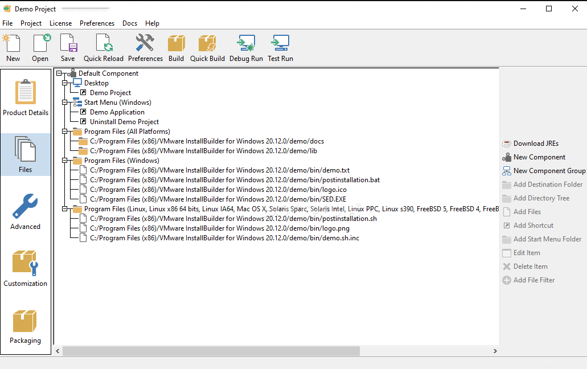The height and width of the screenshot is (369, 587).
Task: Create a new project with New icon
Action: [13, 47]
